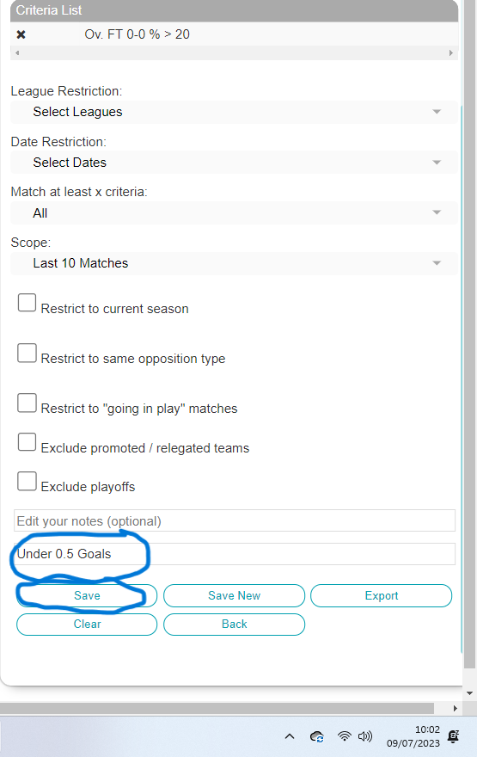
Task: Click the page's horizontal scrollbar track
Action: click(217, 708)
